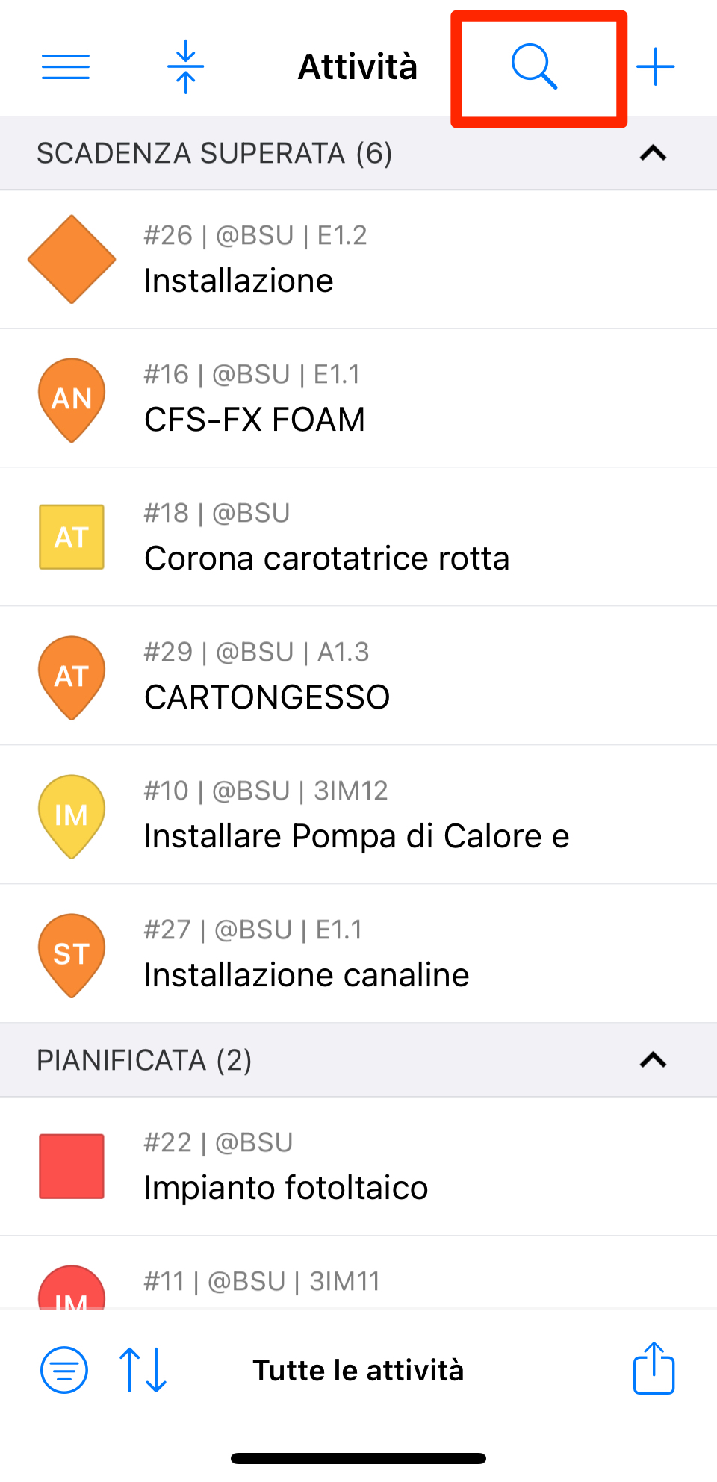The image size is (717, 1482).
Task: Tap the yellow AT square marker
Action: (x=72, y=537)
